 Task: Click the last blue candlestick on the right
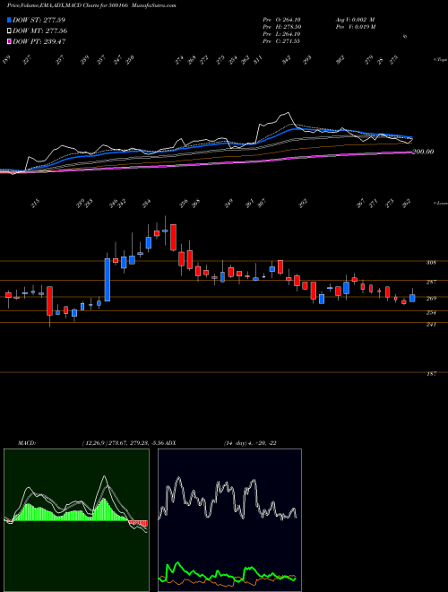point(412,298)
